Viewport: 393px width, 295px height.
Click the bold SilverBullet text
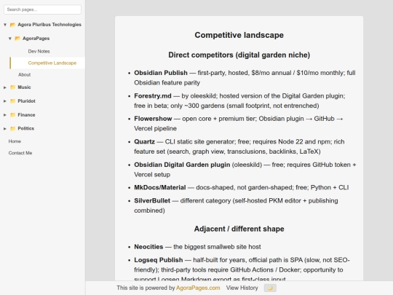152,201
